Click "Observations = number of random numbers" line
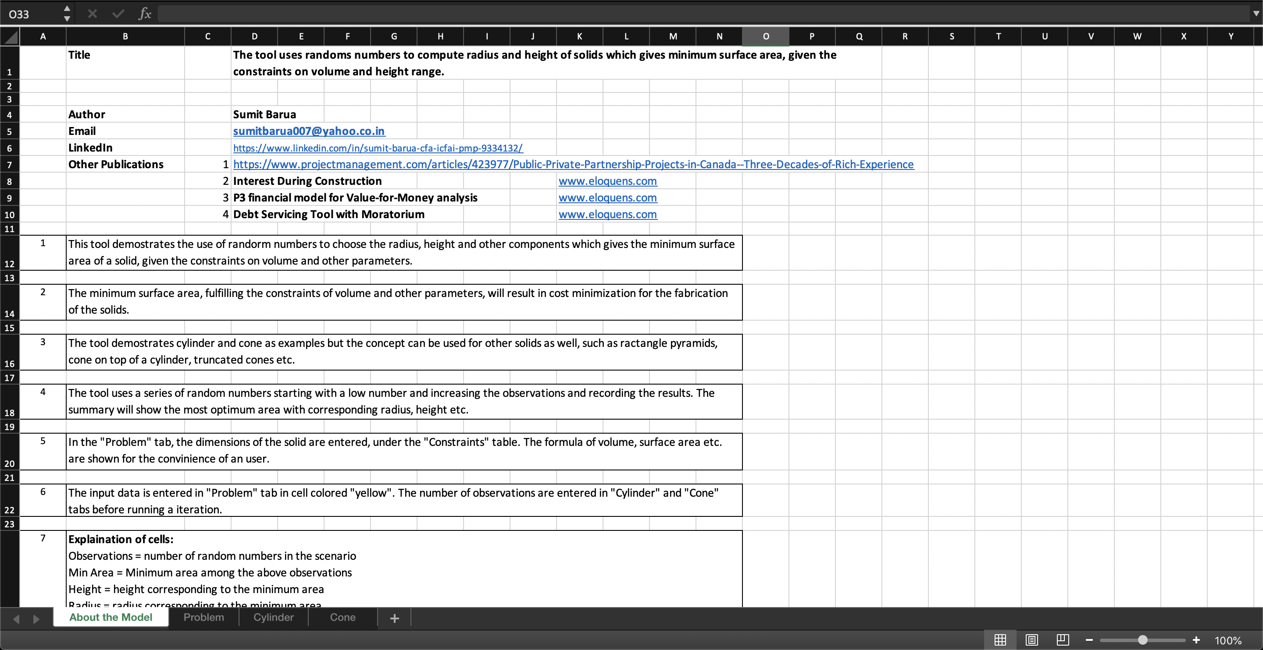 coord(212,556)
